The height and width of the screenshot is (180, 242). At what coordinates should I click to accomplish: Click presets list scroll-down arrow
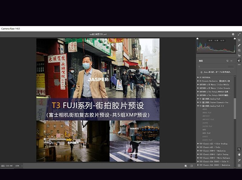point(235,168)
